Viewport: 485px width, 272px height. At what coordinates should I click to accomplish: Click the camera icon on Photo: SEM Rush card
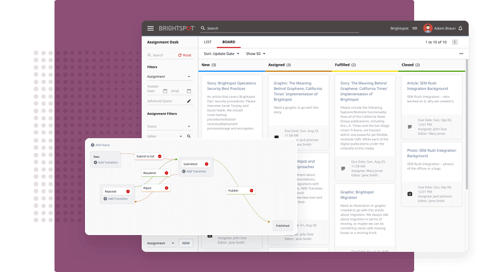point(410,194)
